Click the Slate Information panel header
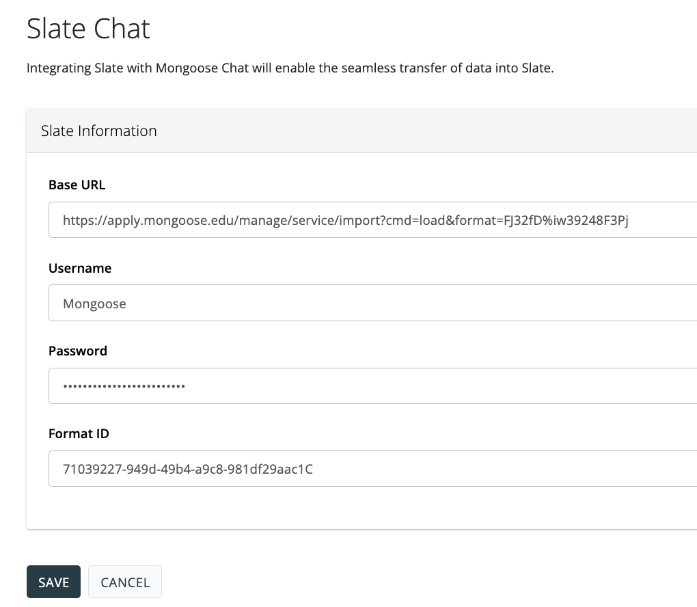697x607 pixels. pos(99,131)
